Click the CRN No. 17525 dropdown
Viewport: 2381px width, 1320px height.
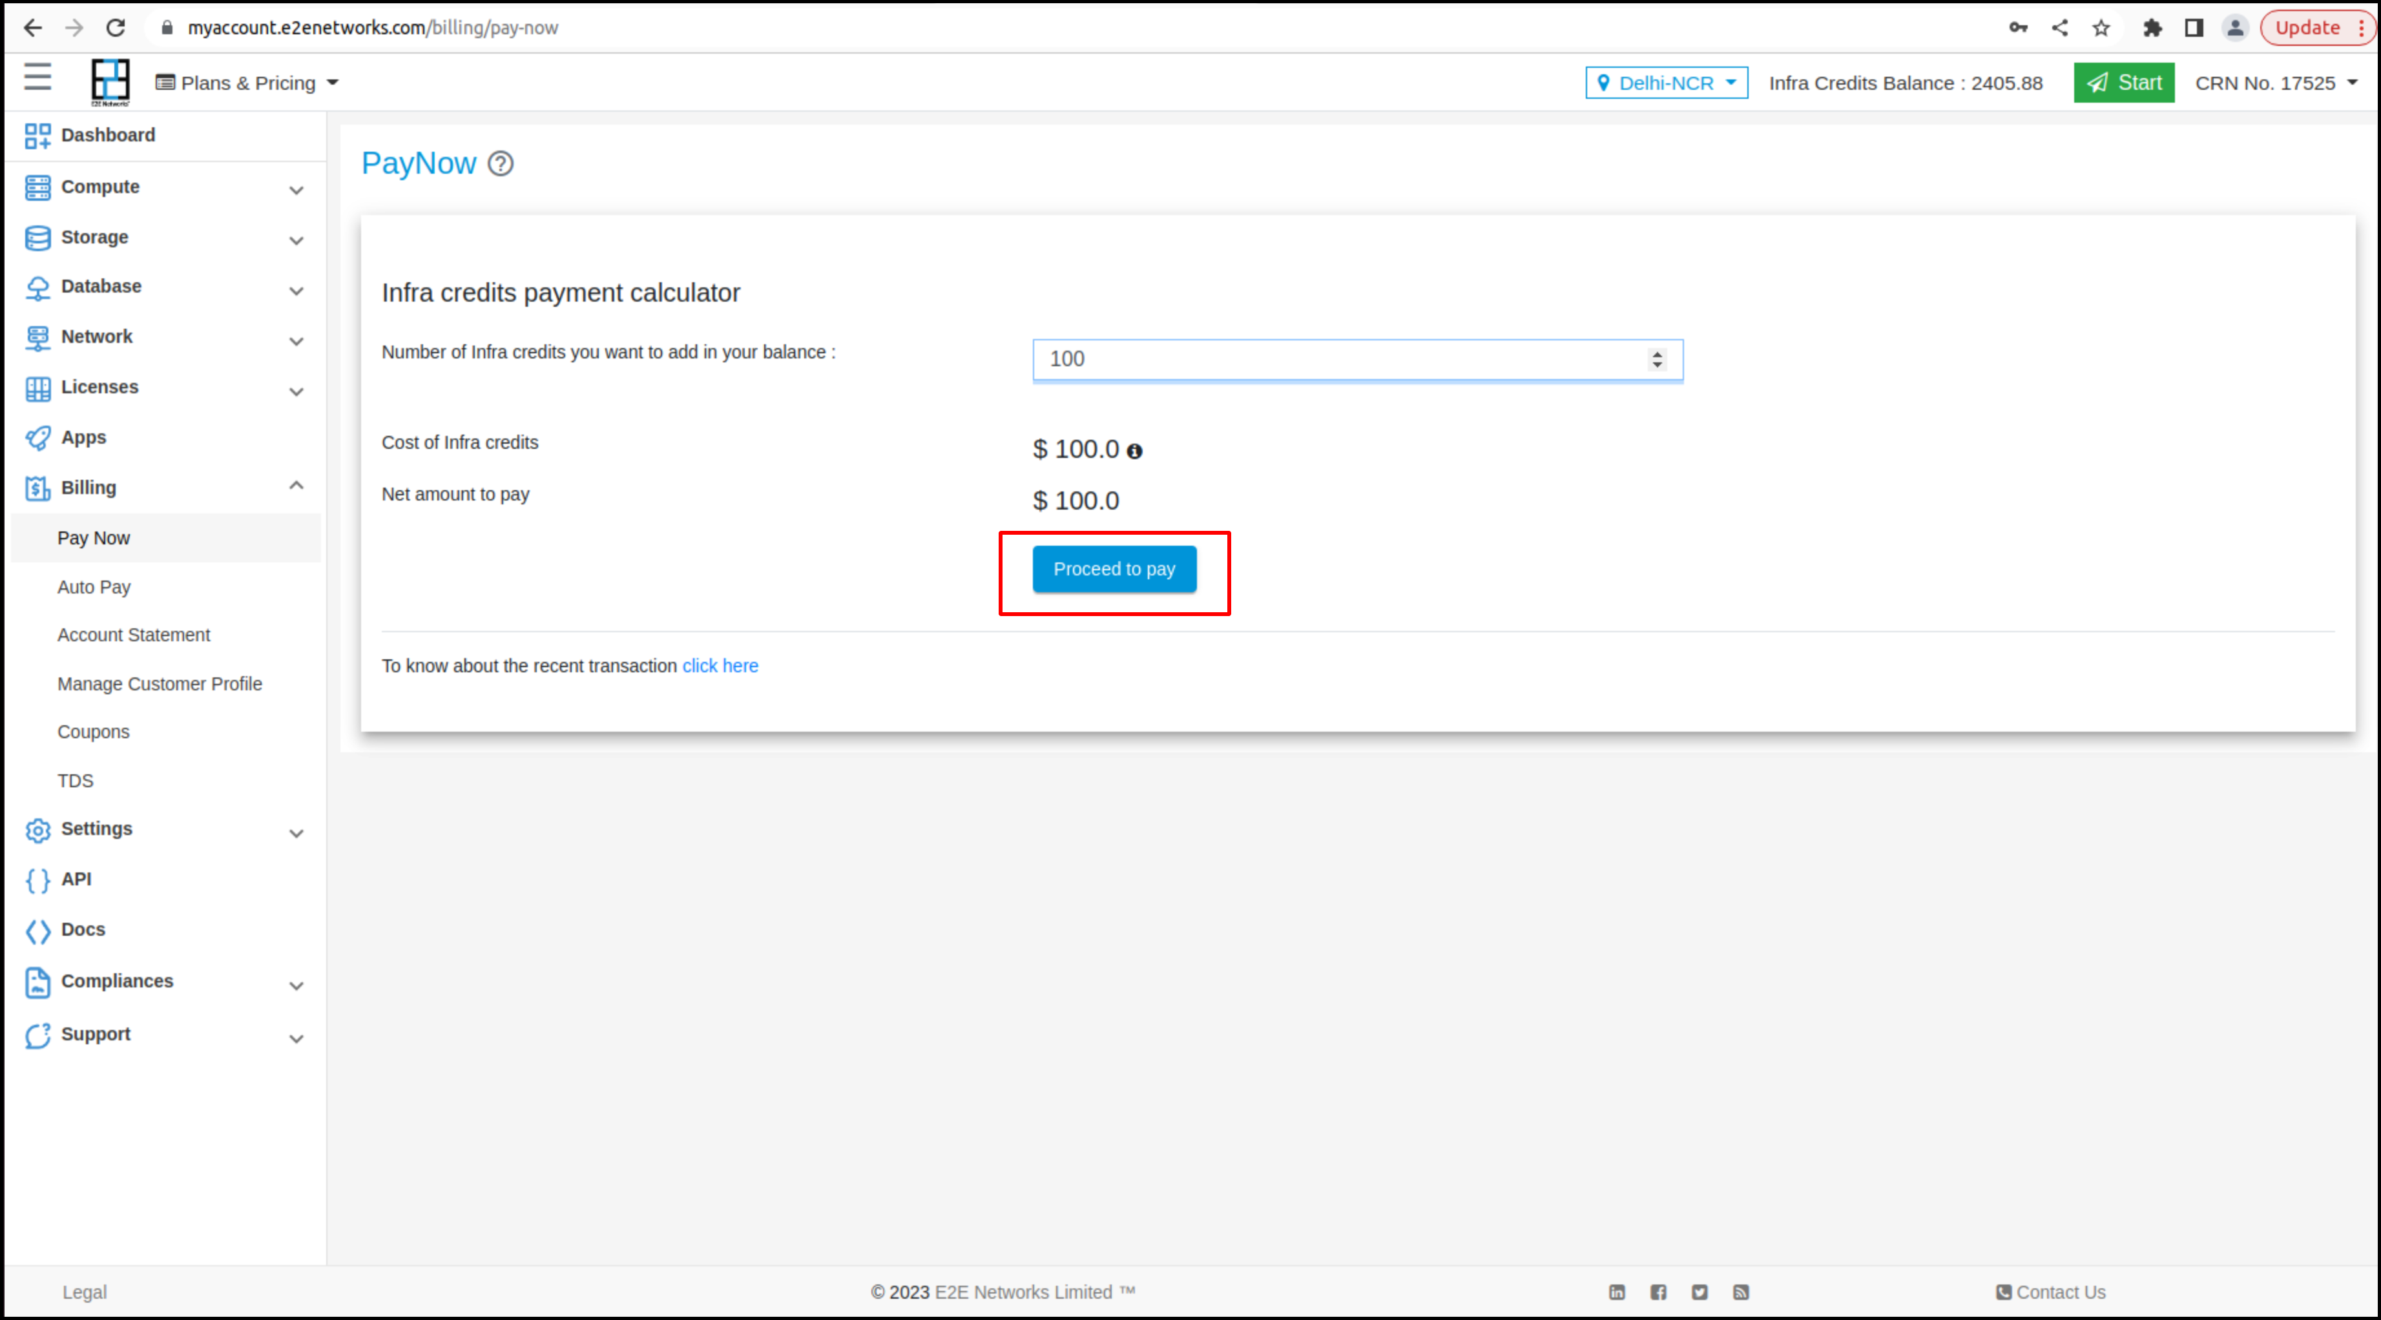tap(2275, 83)
